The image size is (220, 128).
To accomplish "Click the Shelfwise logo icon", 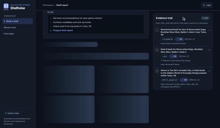I will 6,6.
